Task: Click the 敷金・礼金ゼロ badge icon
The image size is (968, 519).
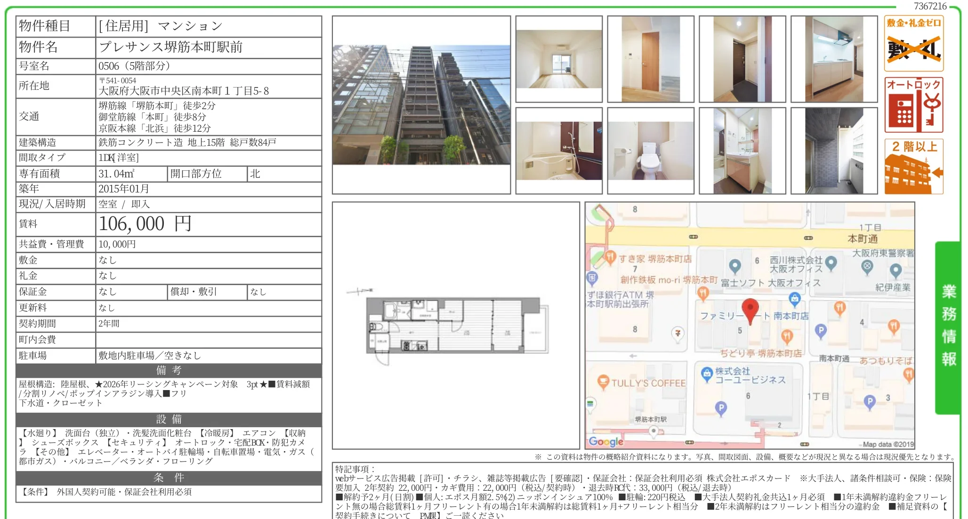Action: pos(913,42)
